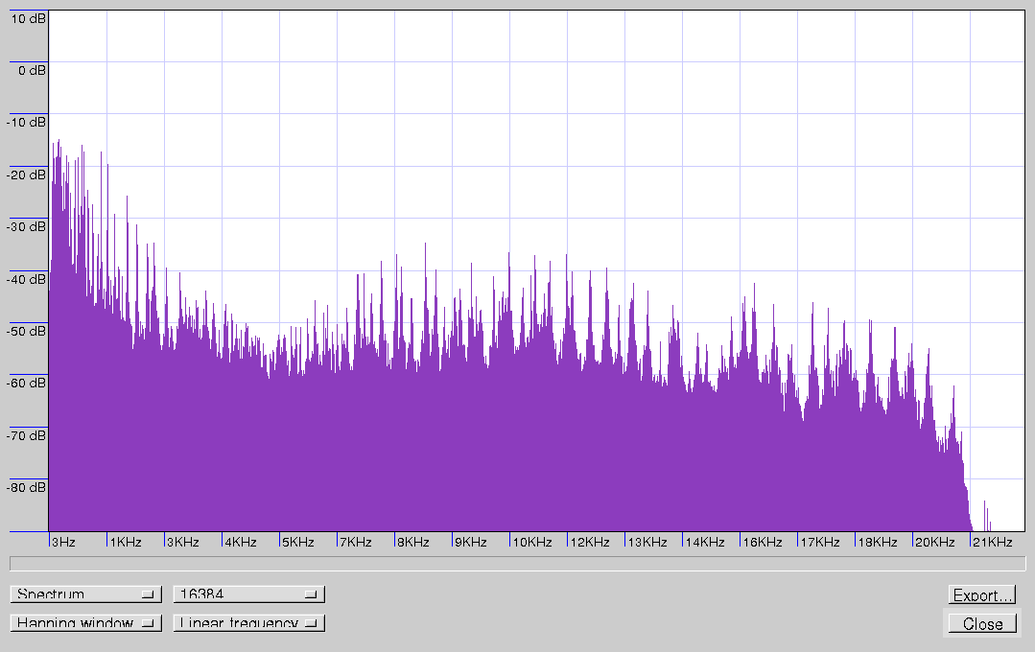Expand the Linear frequency axis dropdown

248,623
